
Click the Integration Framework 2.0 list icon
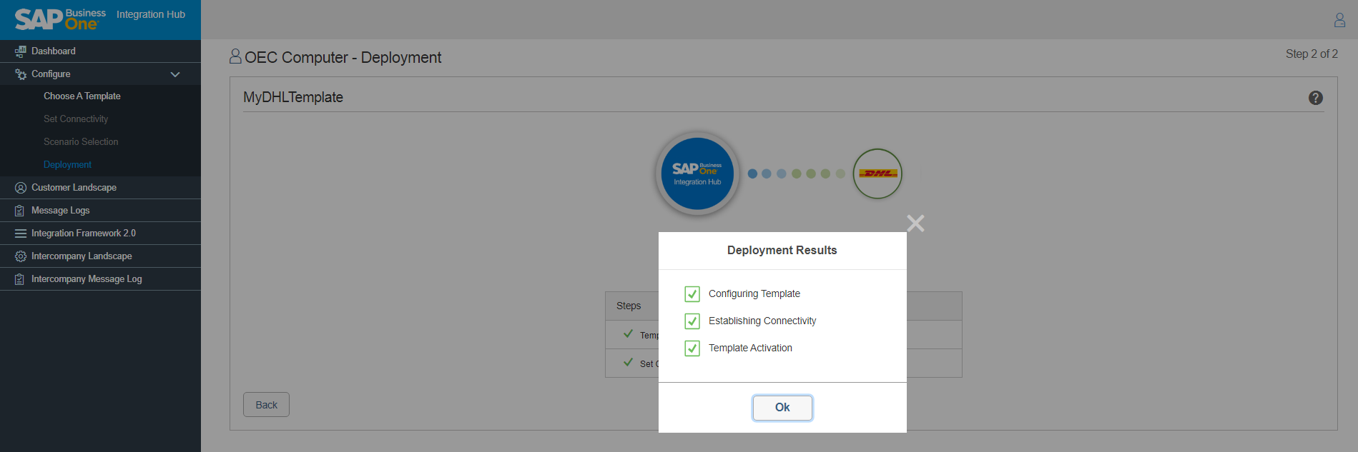point(20,233)
